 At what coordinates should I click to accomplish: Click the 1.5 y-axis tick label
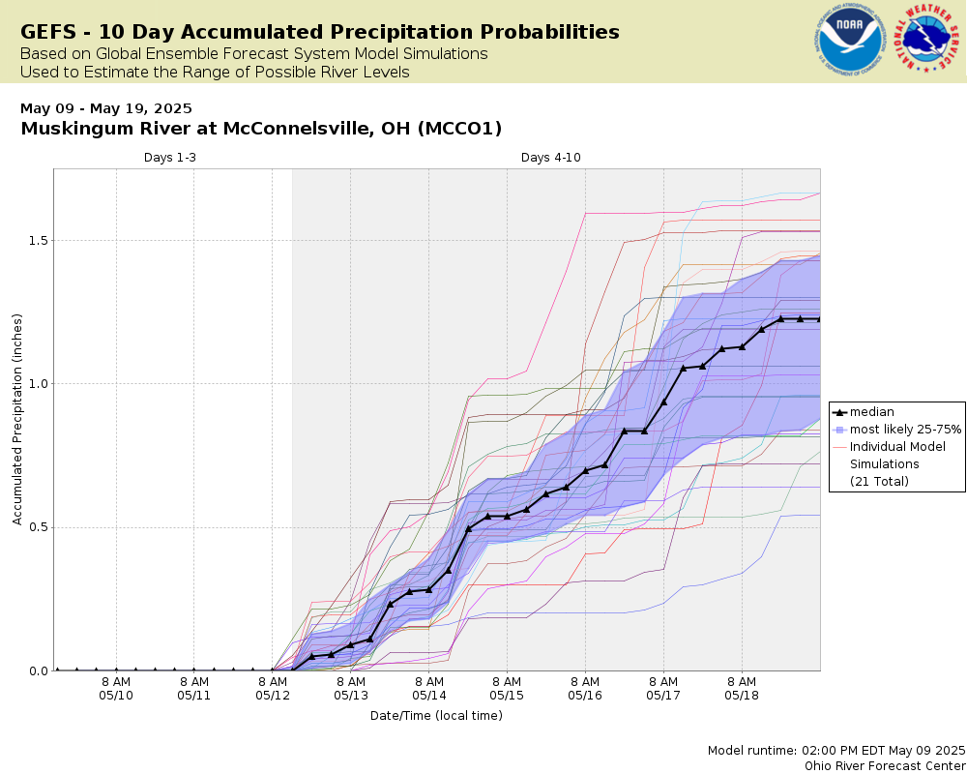click(x=38, y=241)
